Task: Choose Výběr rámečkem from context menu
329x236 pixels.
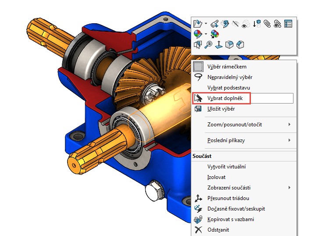Action: click(244, 67)
